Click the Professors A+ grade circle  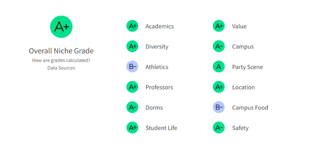pyautogui.click(x=132, y=87)
